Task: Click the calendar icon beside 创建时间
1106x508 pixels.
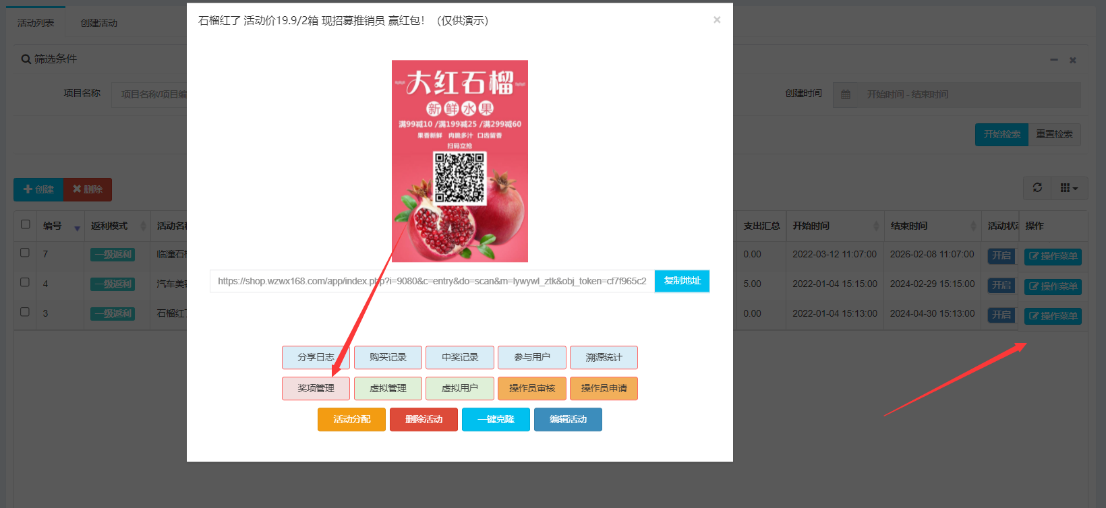Action: [846, 94]
